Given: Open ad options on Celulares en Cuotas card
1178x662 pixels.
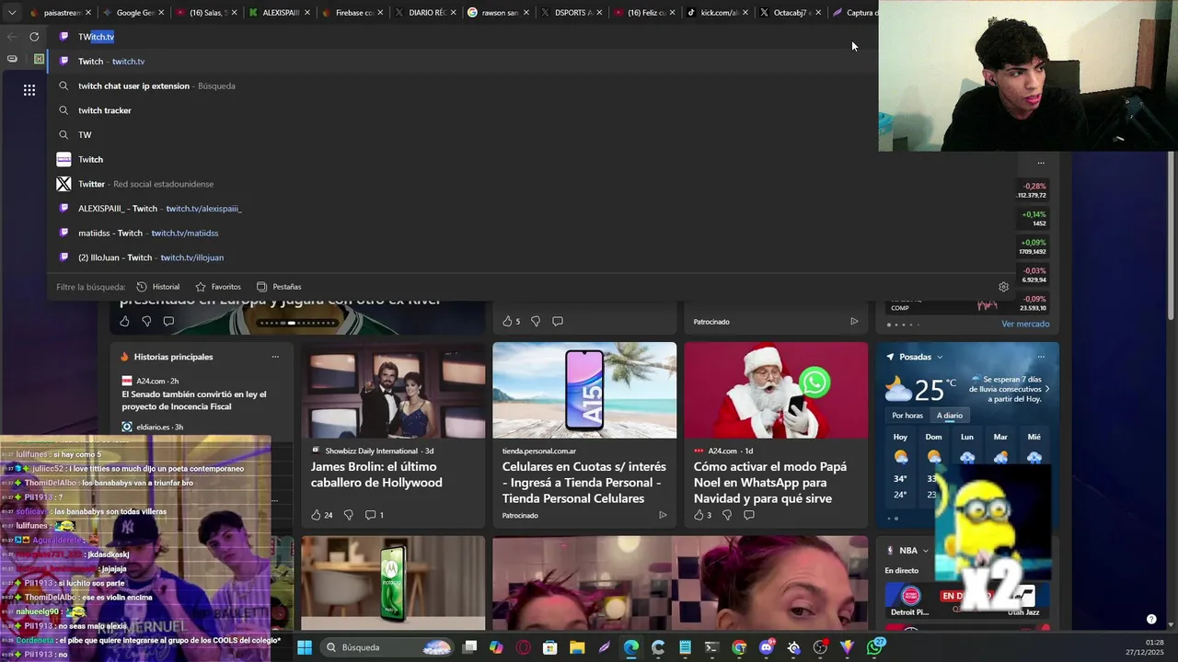Looking at the screenshot, I should pos(663,515).
